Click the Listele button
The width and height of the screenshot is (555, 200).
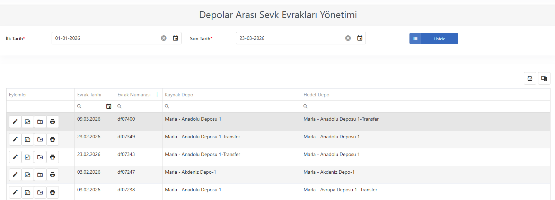click(x=434, y=38)
